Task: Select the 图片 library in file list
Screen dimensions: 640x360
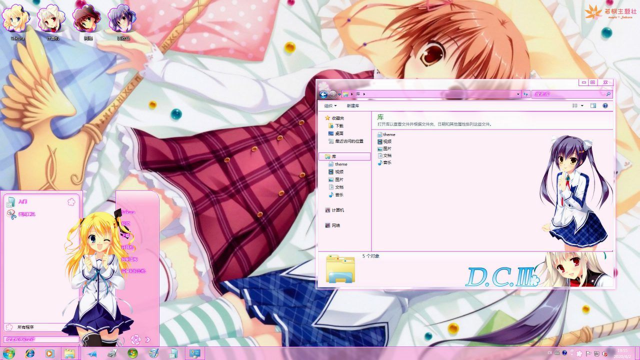Action: (384, 148)
